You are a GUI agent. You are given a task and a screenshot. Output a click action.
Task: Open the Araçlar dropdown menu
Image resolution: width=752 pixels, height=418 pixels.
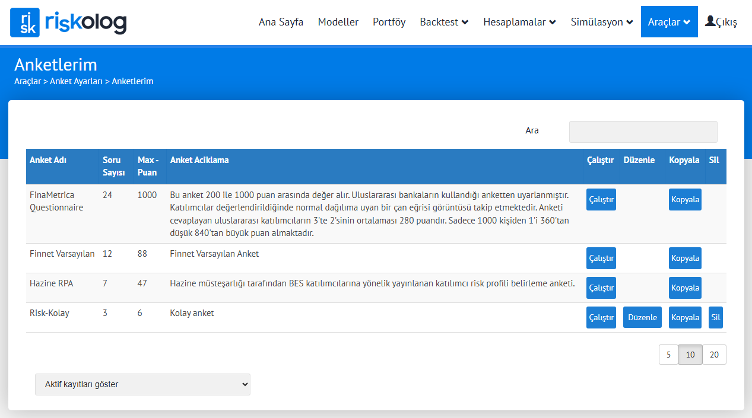(669, 22)
